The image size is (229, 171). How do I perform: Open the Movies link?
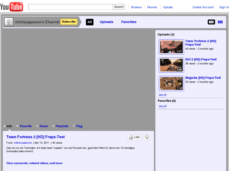click(x=152, y=7)
